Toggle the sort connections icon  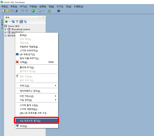tap(21, 21)
